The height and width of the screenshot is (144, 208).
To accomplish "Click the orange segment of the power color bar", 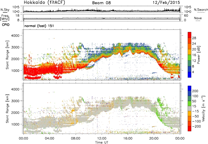I will point(190,46).
